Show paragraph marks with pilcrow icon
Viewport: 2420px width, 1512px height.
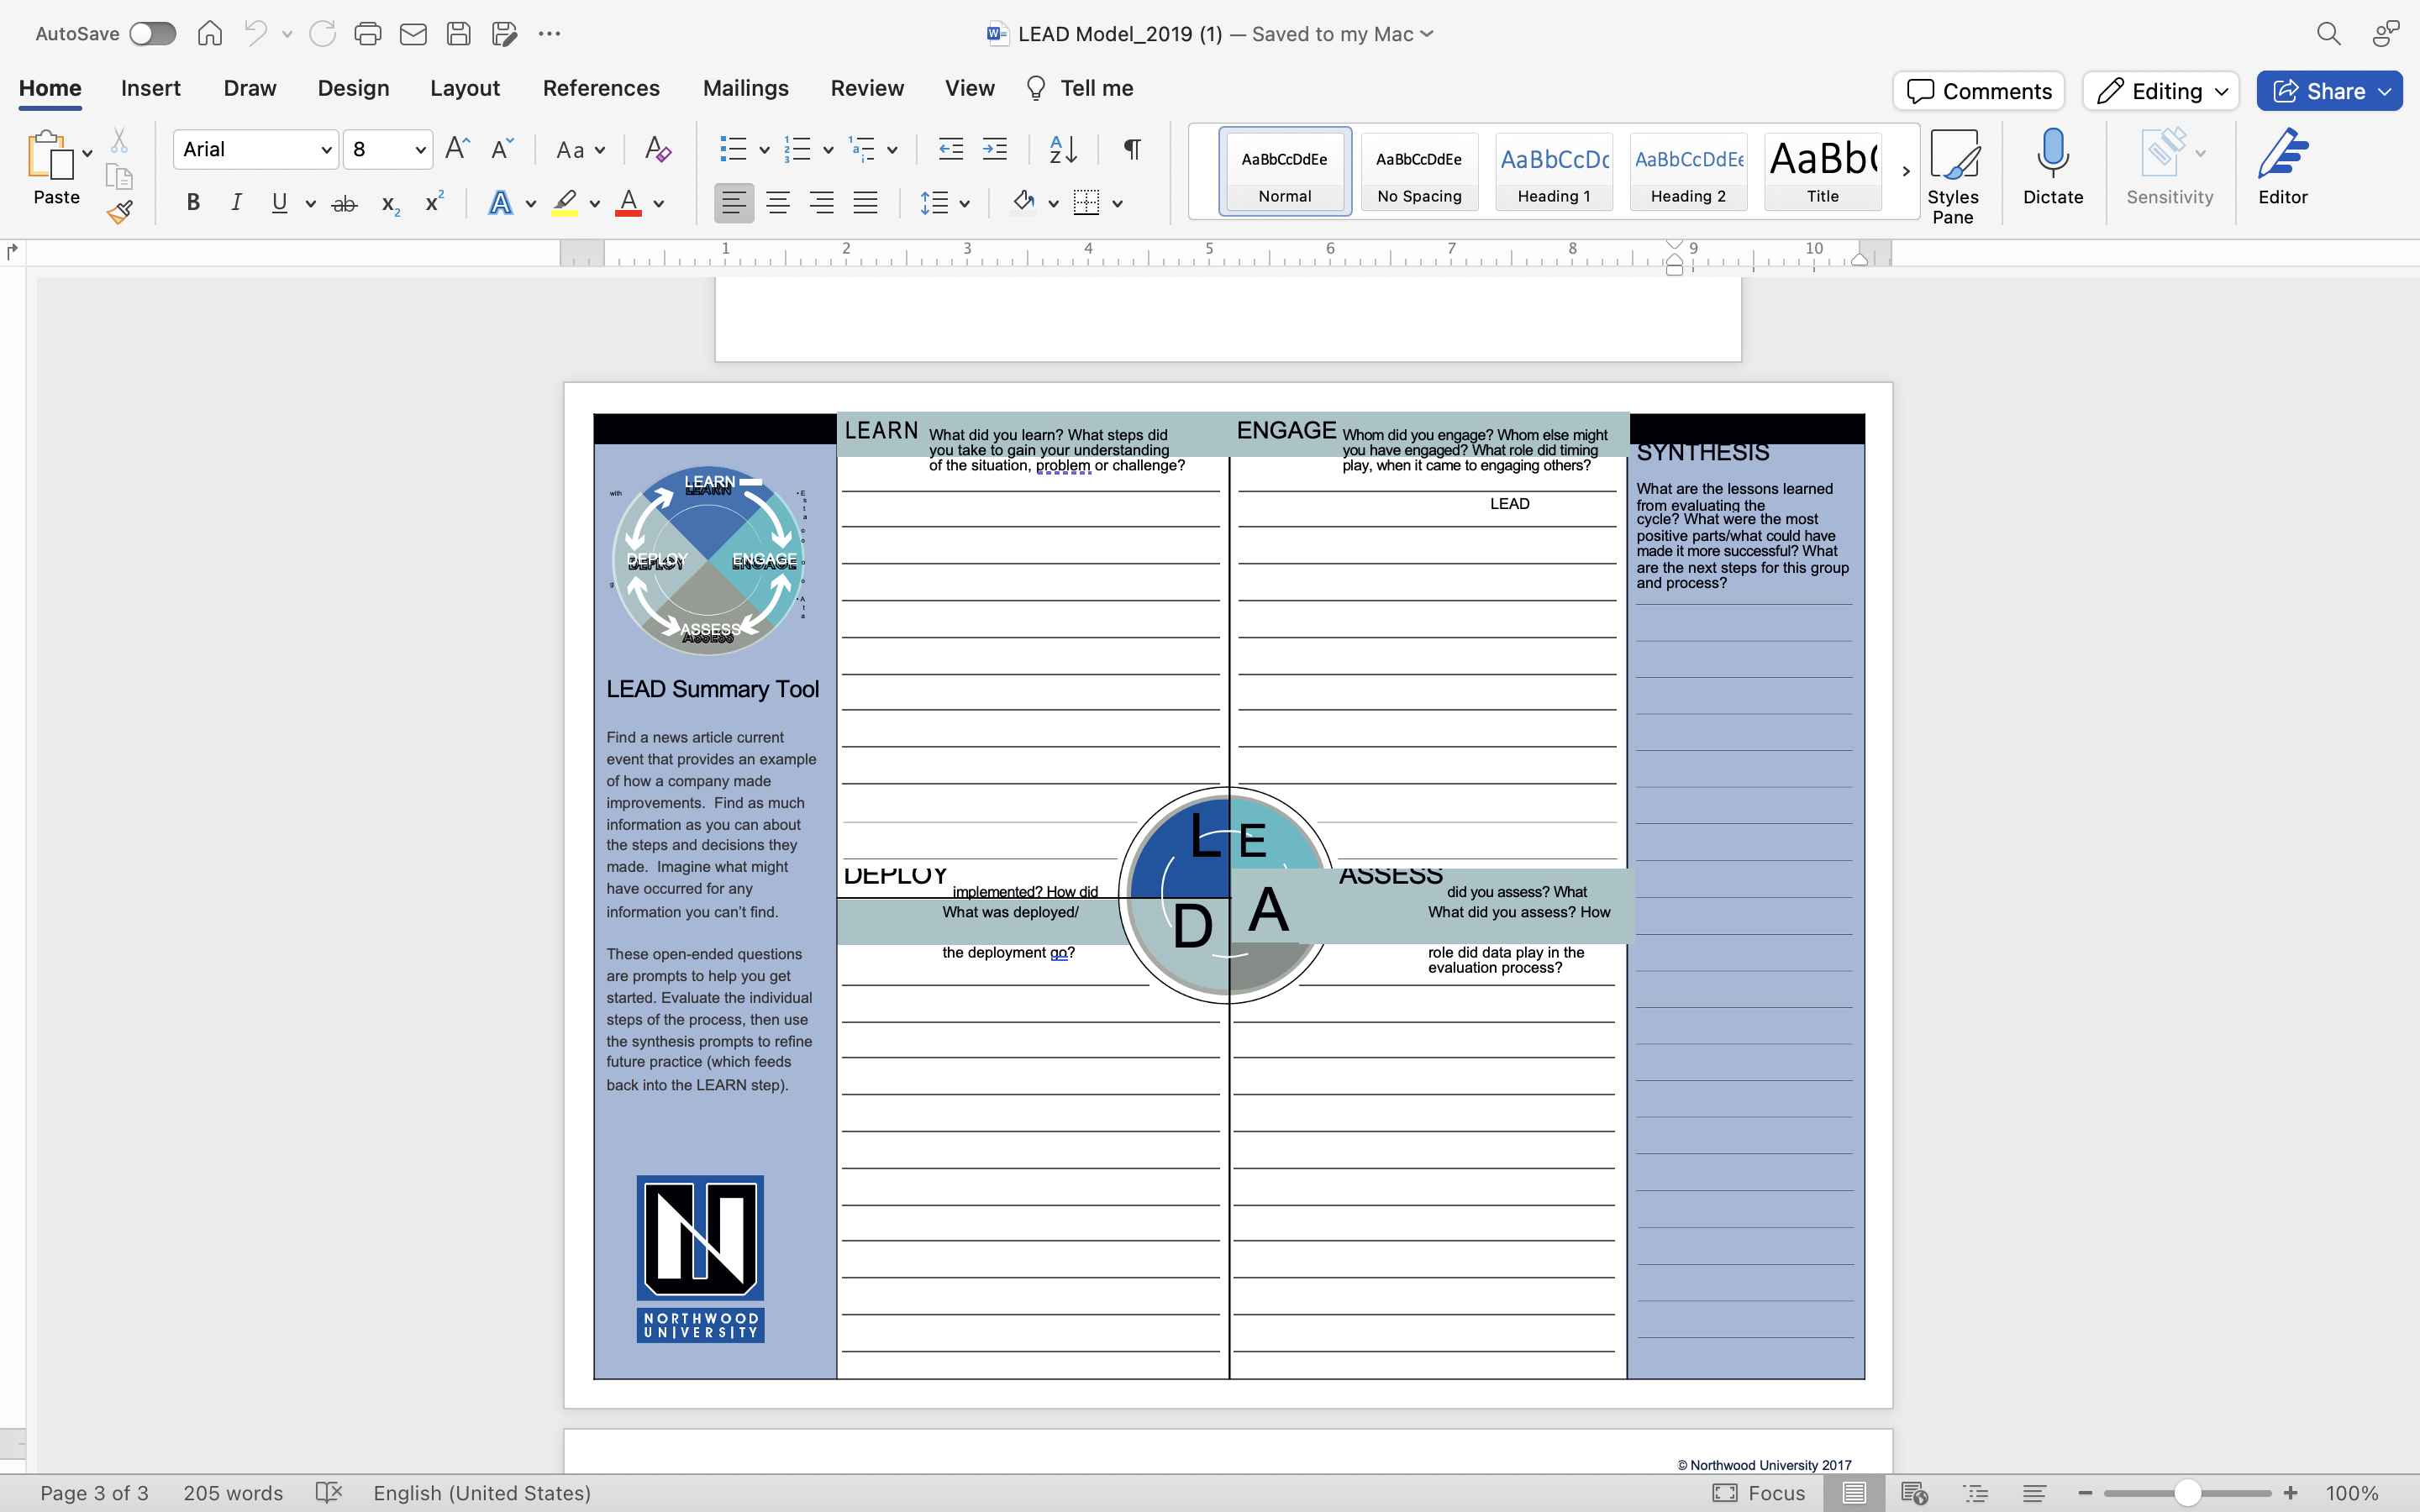[1132, 150]
